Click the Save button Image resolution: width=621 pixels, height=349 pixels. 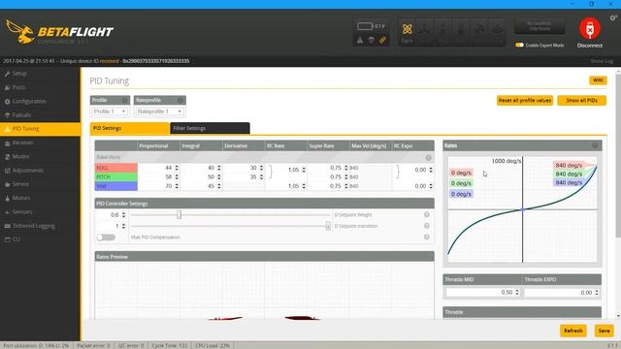pos(604,331)
